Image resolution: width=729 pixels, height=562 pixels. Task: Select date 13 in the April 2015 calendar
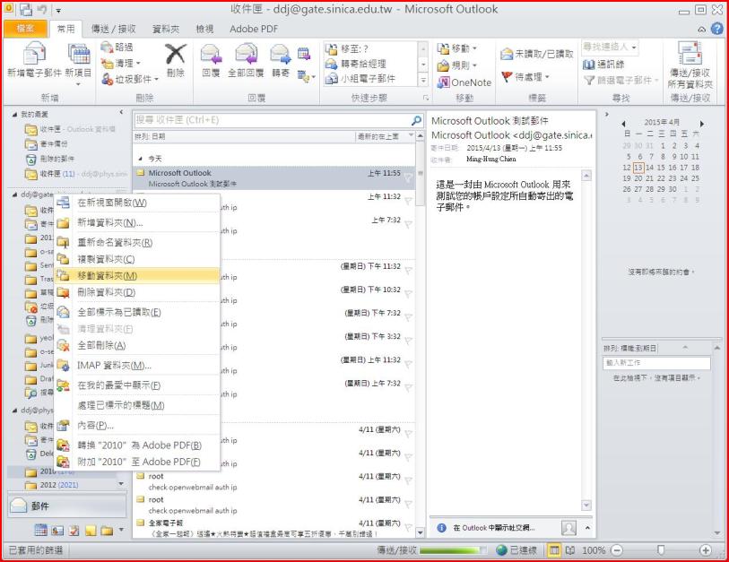tap(638, 168)
